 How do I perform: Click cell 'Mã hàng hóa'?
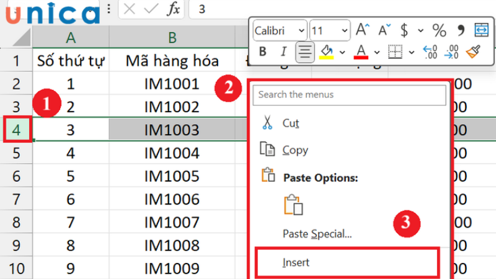pyautogui.click(x=172, y=60)
